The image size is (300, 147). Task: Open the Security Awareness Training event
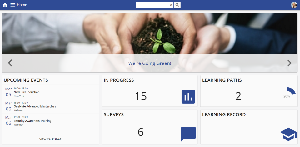[51, 121]
